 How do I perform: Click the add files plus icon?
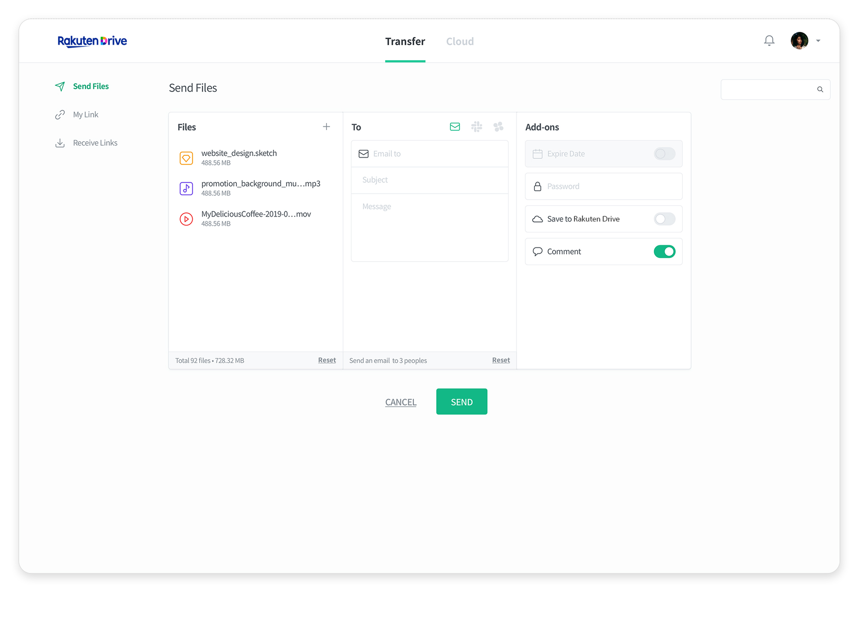point(326,127)
